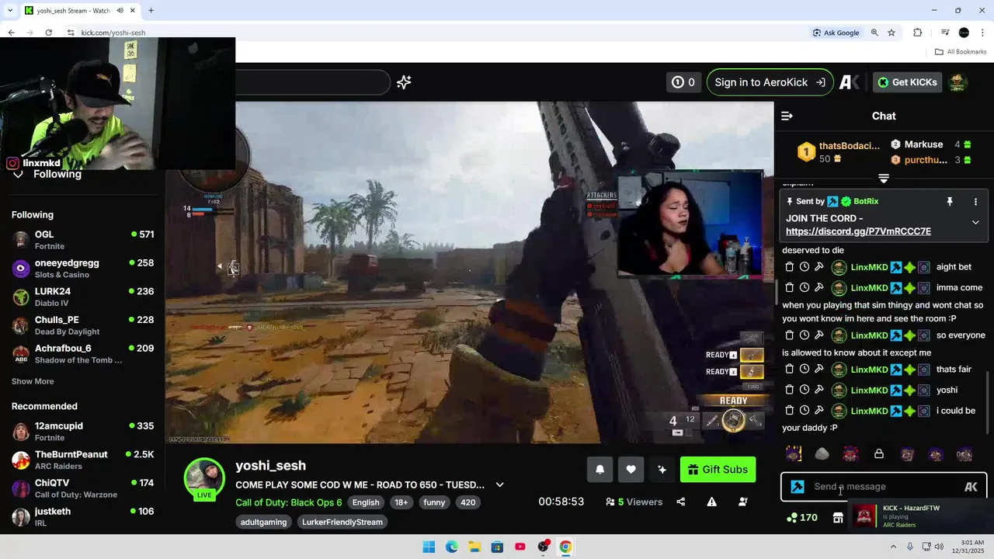Collapse the pinned message with chevron

click(x=975, y=223)
